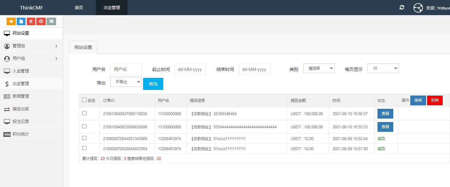
Task: Click the refresh icon in top bar
Action: click(401, 8)
